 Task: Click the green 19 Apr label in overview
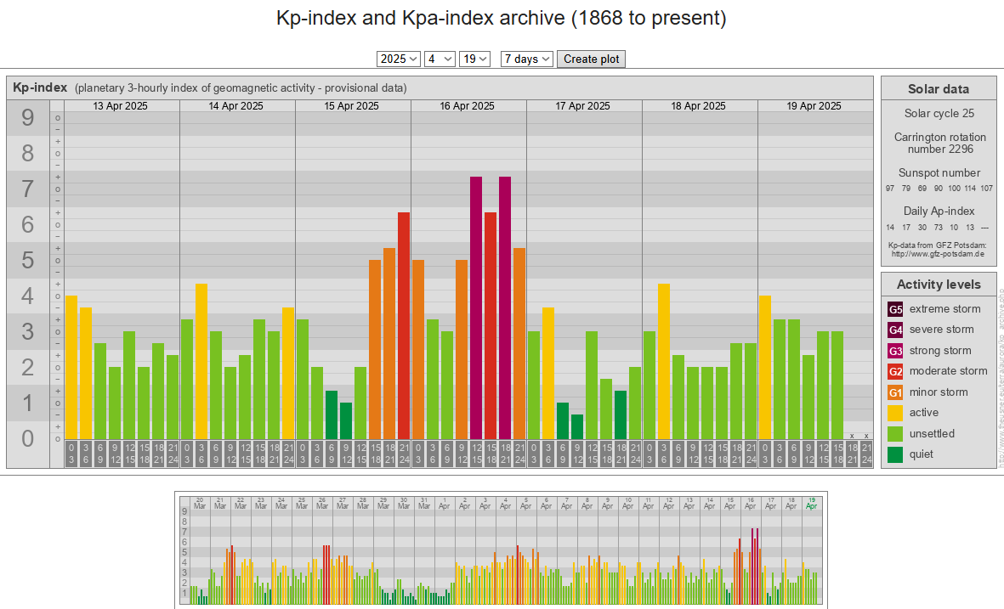(x=812, y=504)
